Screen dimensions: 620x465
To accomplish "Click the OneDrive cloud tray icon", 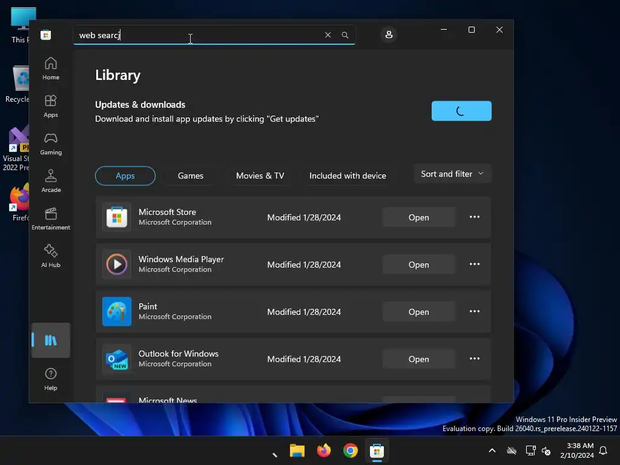I will (x=512, y=450).
